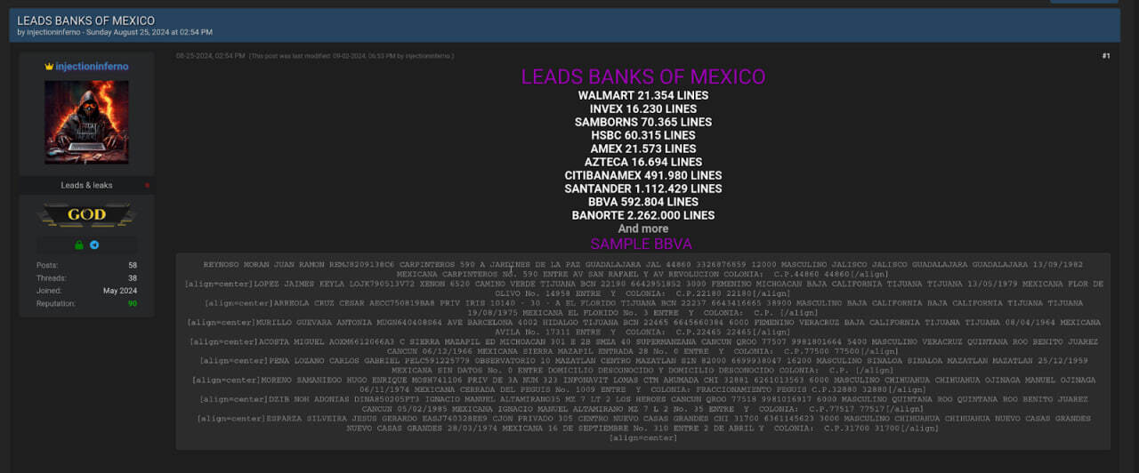The width and height of the screenshot is (1139, 473).
Task: Open the blue Telegram contact icon
Action: click(94, 245)
